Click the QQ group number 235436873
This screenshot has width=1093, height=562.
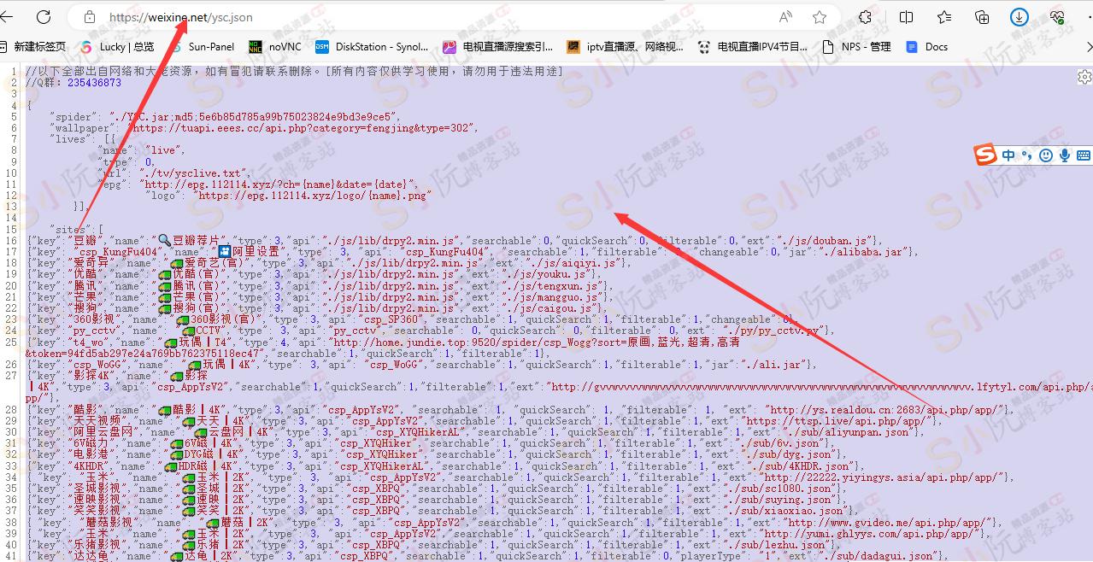pos(94,83)
